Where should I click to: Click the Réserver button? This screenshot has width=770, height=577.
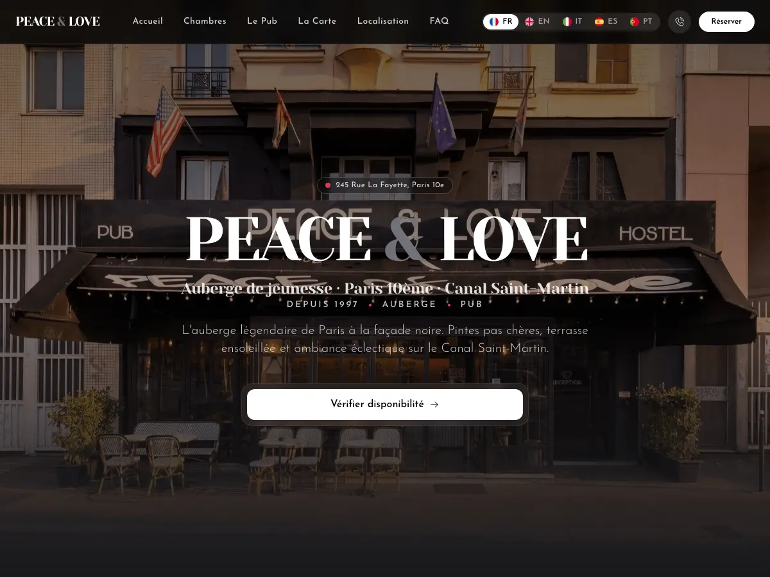coord(726,22)
